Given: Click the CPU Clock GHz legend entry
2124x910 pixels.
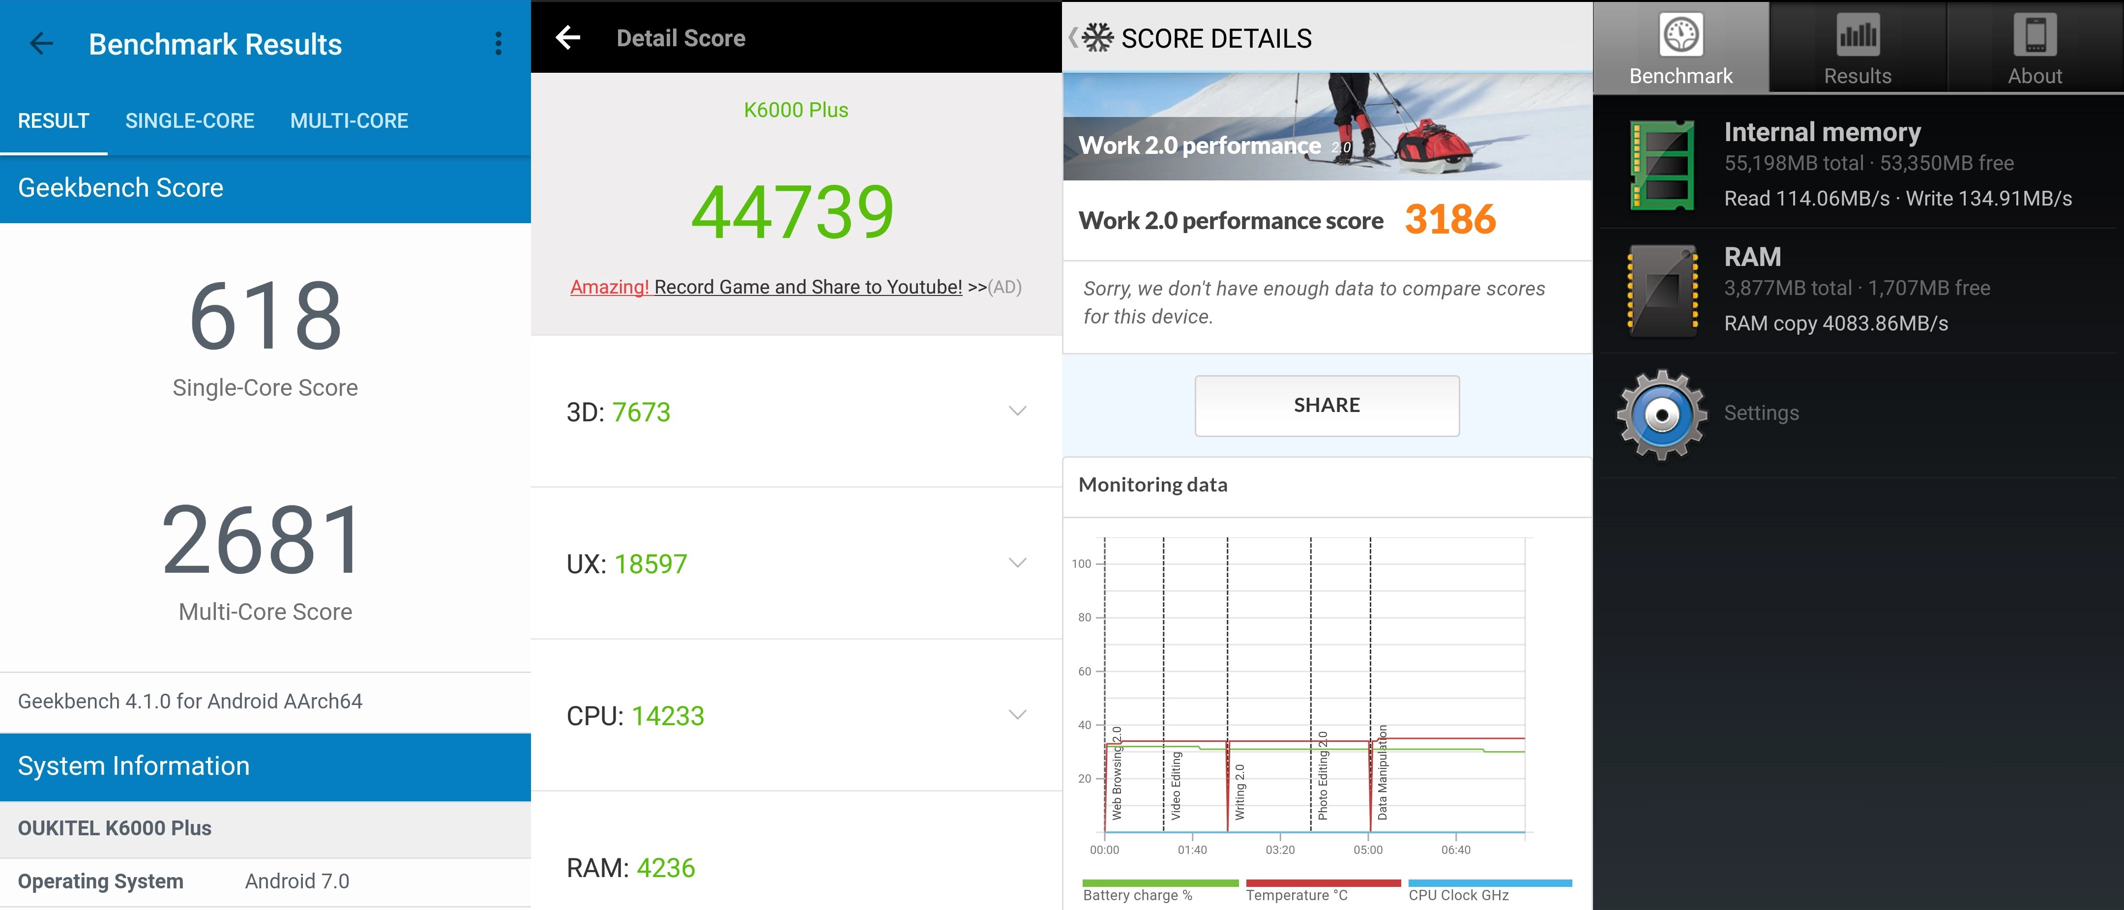Looking at the screenshot, I should [1490, 891].
